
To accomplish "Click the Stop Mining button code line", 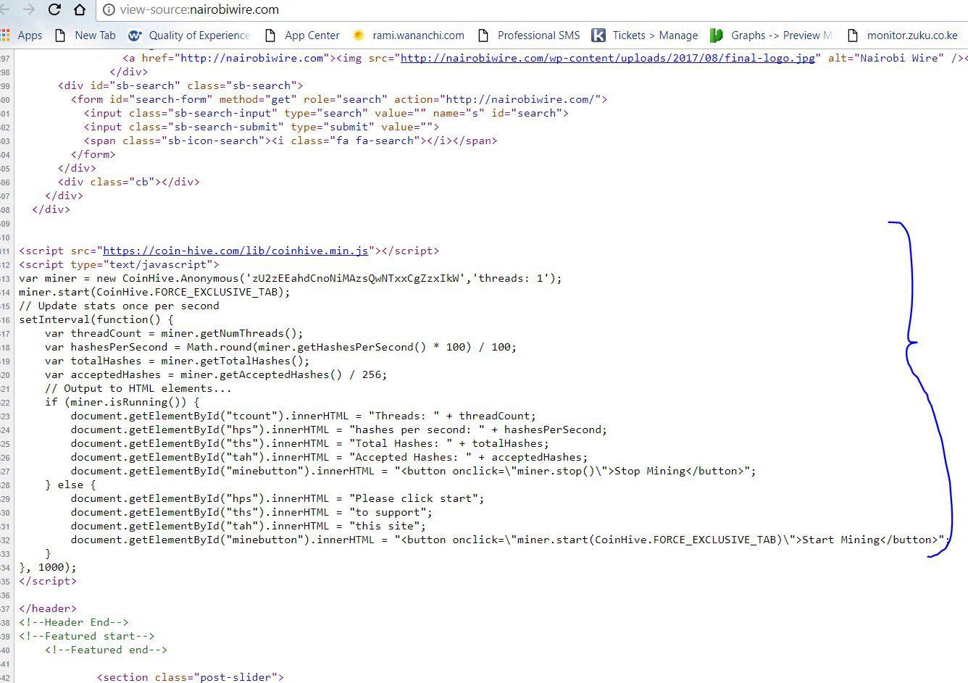I will tap(413, 471).
